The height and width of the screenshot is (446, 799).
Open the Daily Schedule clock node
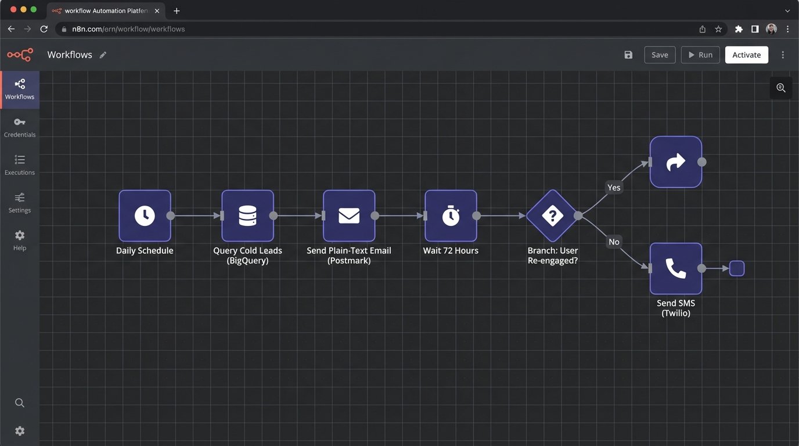144,215
